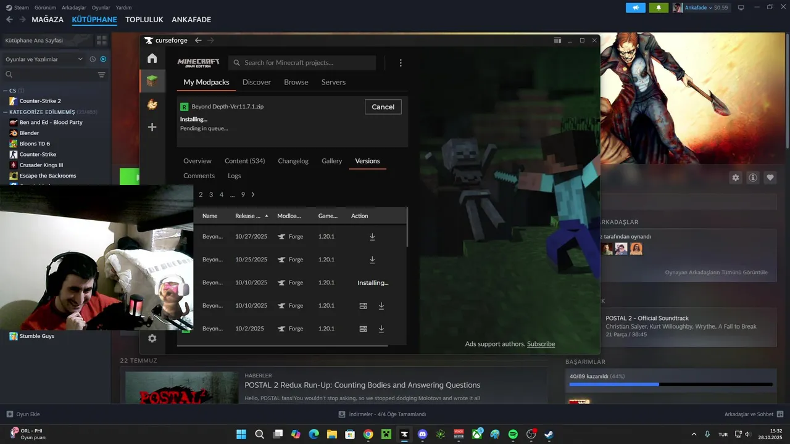Open the MAĞAZA section in Steam
Screen dimensions: 790x444
[48, 20]
